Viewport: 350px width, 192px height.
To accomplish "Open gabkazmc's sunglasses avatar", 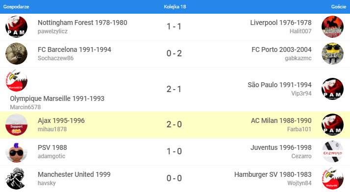I will 332,54.
